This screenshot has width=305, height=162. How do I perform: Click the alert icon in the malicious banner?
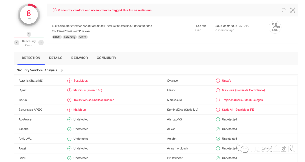tap(55, 10)
